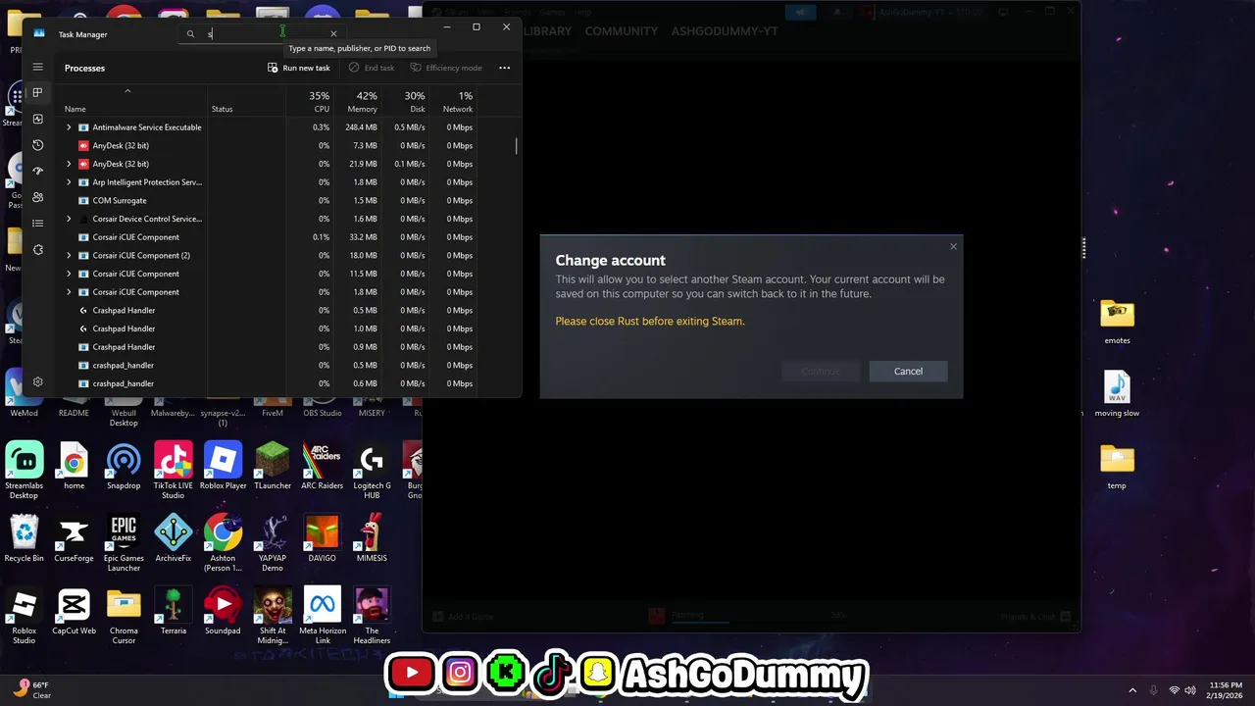Open CurseForge desktop shortcut
The image size is (1255, 706).
pos(74,538)
